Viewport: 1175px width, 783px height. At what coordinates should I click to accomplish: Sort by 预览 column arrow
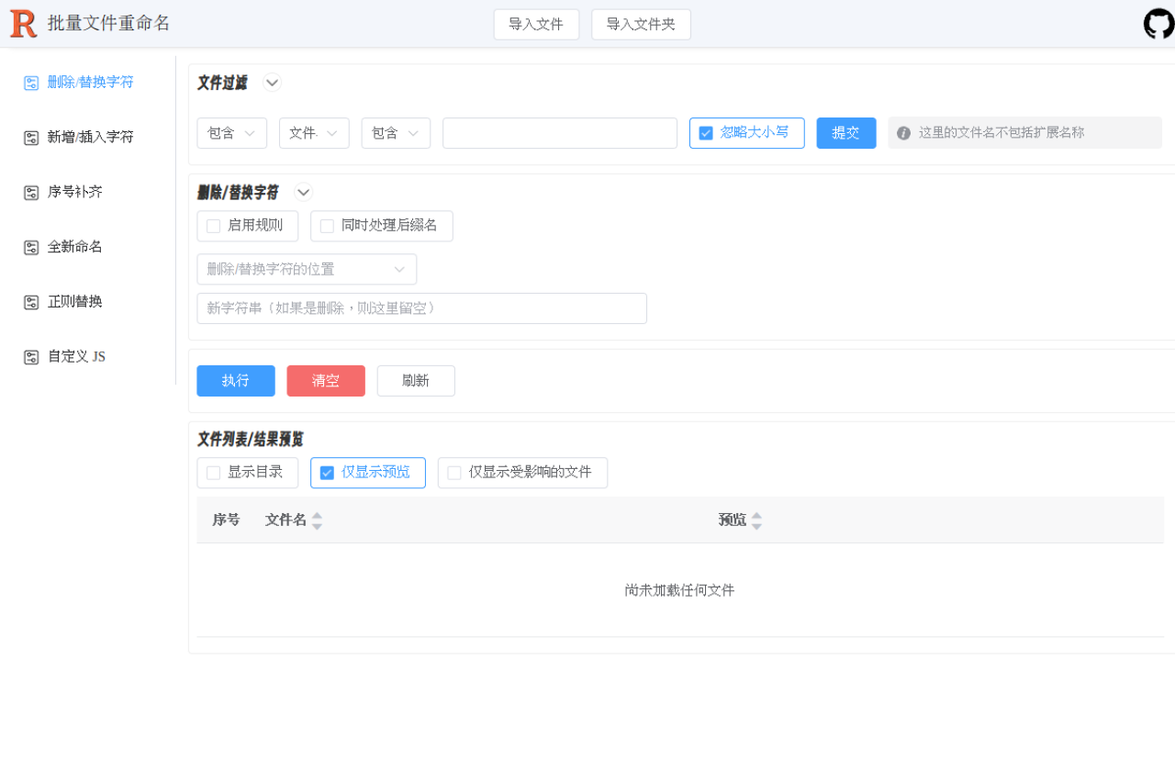[x=756, y=520]
